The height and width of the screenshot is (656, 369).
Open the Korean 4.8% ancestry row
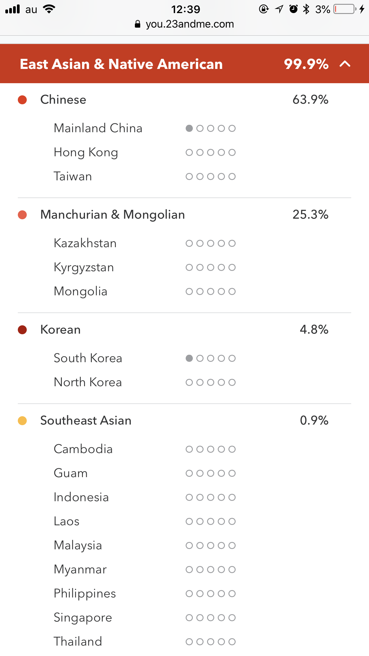coord(184,329)
